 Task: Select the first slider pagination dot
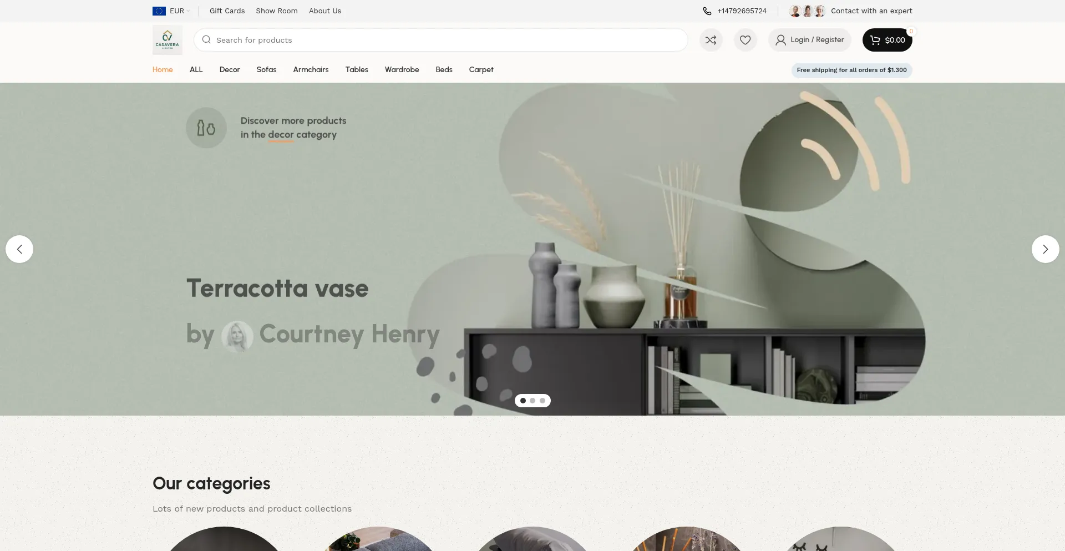pyautogui.click(x=523, y=401)
